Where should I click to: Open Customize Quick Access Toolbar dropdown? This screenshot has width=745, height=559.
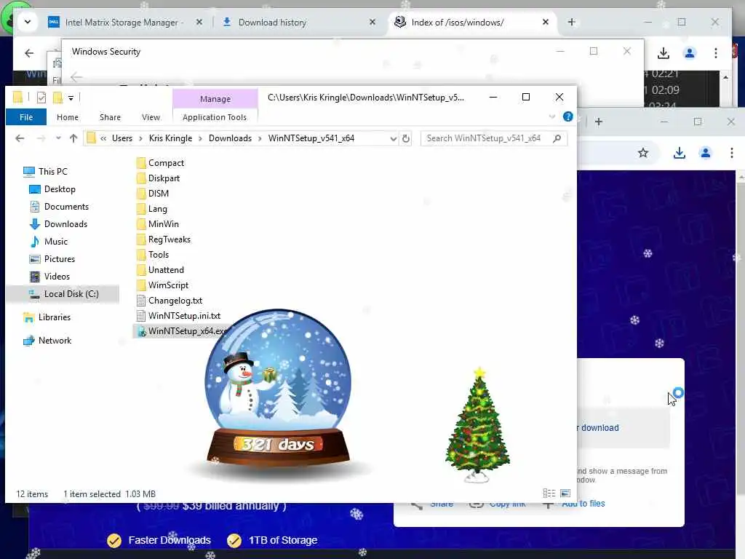click(x=71, y=98)
